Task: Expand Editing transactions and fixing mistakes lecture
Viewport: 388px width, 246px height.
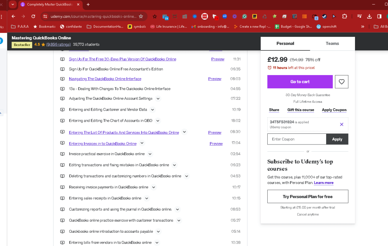Action: coord(175,165)
